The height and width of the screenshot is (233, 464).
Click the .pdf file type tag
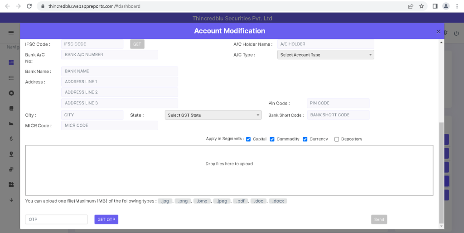click(240, 201)
